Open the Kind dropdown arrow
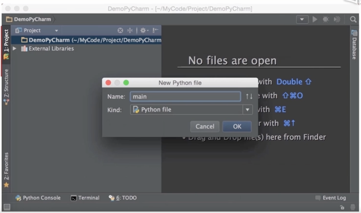Viewport: 361px width, 213px height. point(248,110)
